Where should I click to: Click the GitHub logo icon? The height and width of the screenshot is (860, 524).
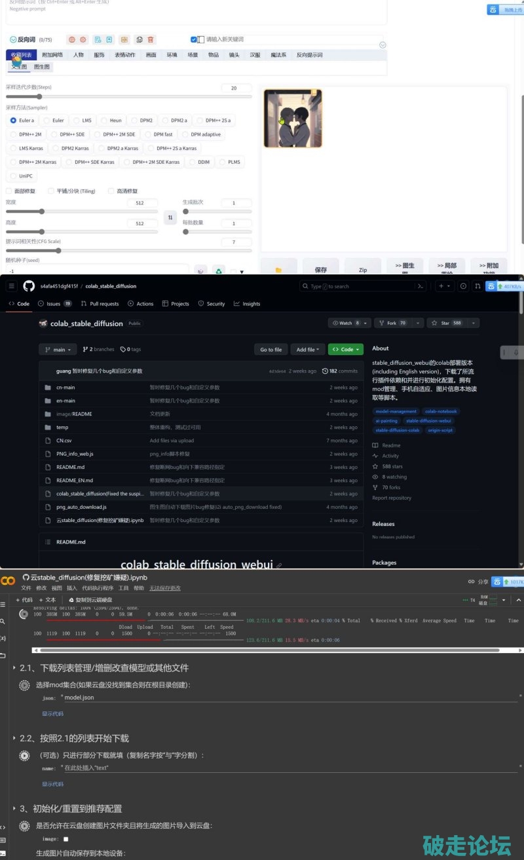point(29,286)
